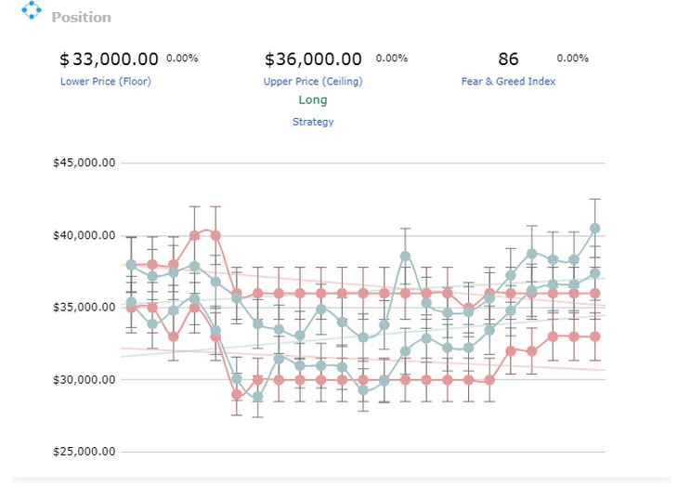Click the $33,000.00 floor price value
Screen dimensions: 678x487
point(109,59)
